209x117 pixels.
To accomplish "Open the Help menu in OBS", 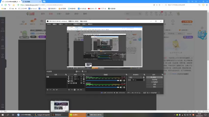I will [90, 24].
